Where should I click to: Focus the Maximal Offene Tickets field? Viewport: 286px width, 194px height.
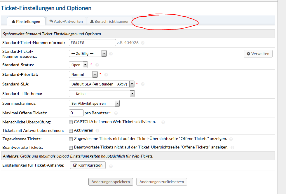[x=76, y=113]
